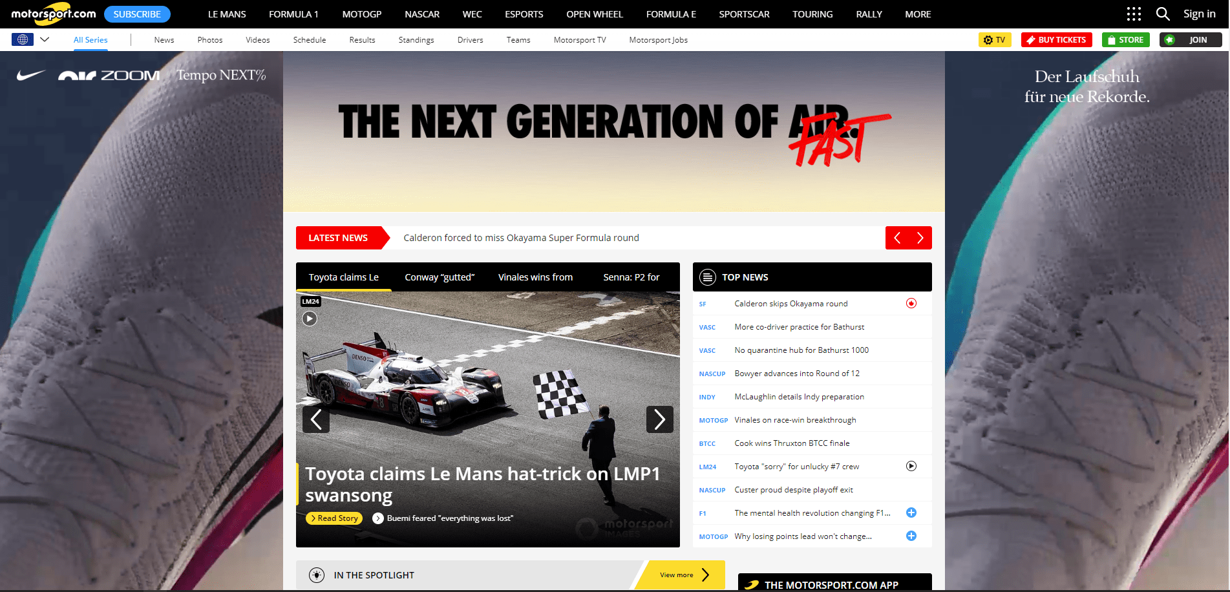
Task: Open the Rally menu
Action: pos(869,14)
